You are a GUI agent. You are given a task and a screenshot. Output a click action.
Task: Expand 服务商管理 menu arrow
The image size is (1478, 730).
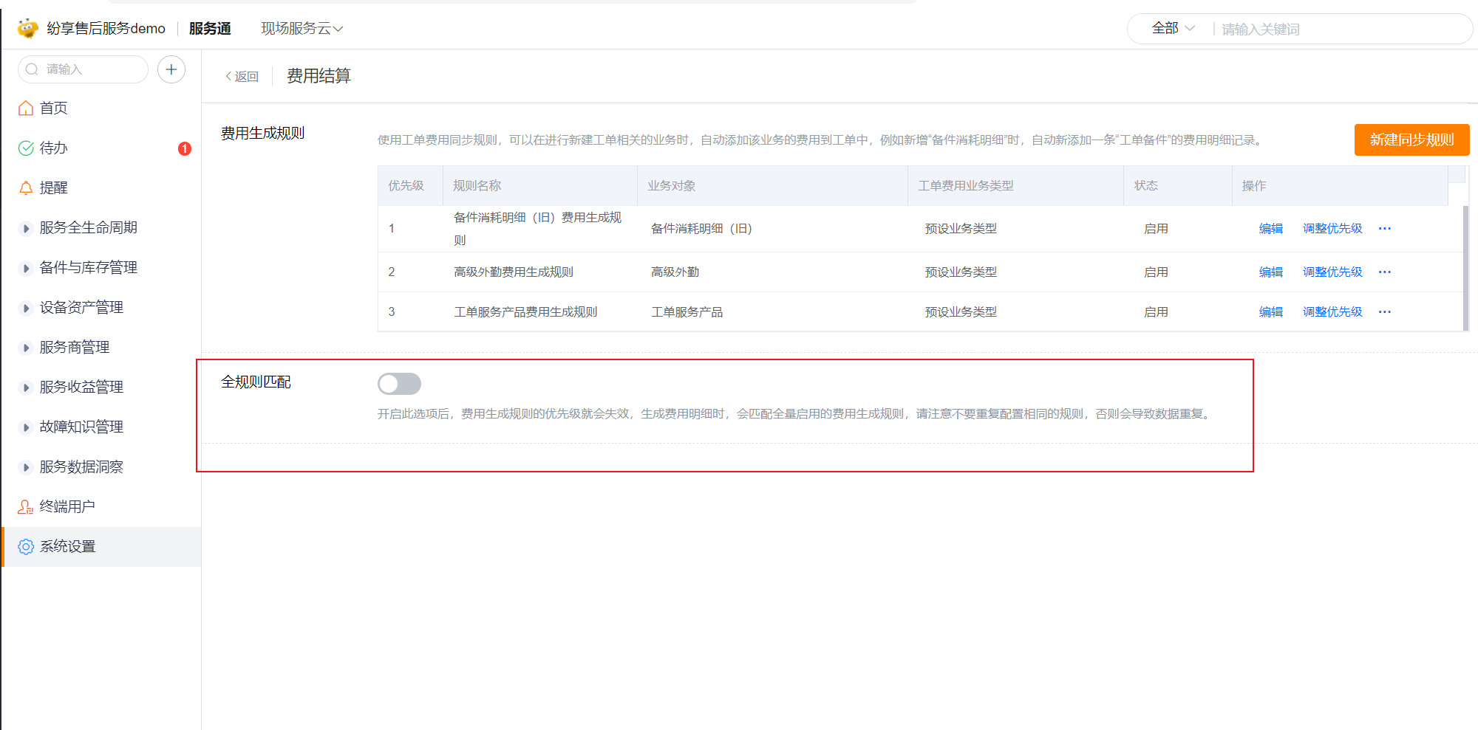tap(26, 348)
